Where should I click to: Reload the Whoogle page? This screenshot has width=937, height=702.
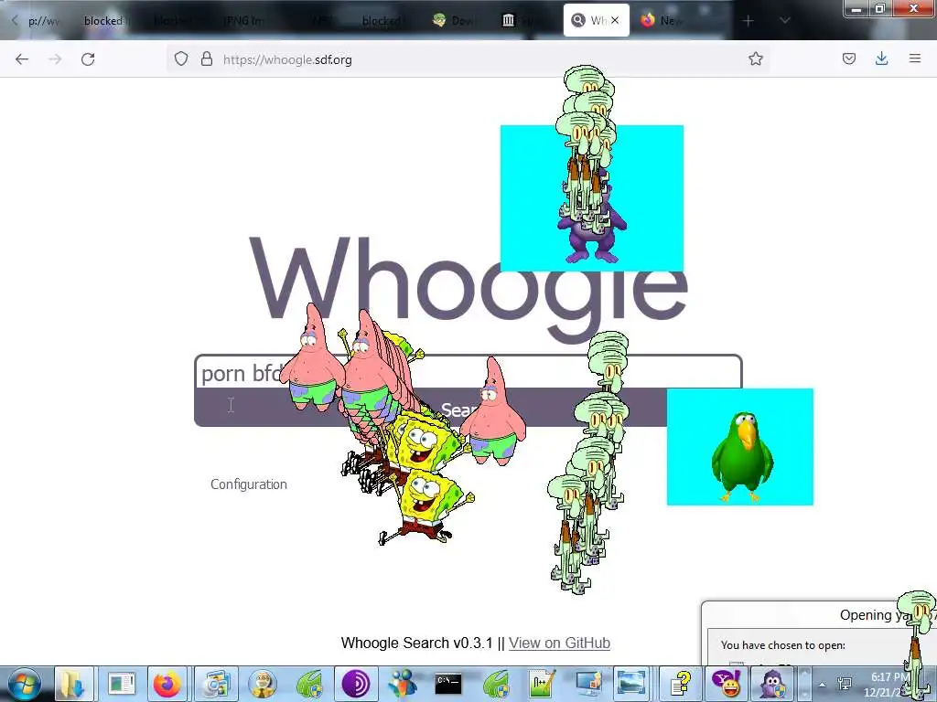tap(88, 59)
